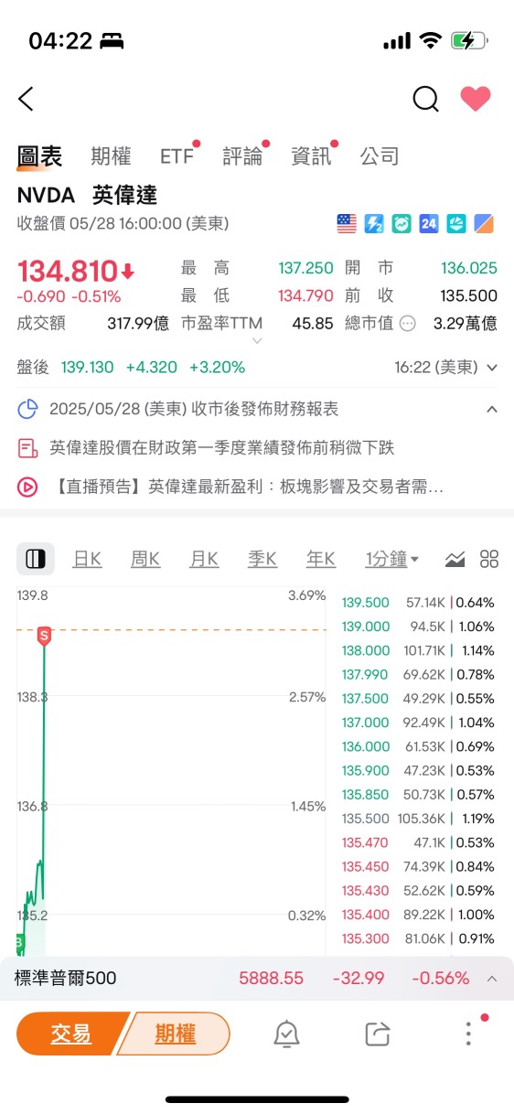Image resolution: width=514 pixels, height=1114 pixels.
Task: Open the chart indicator line icon
Action: point(455,559)
